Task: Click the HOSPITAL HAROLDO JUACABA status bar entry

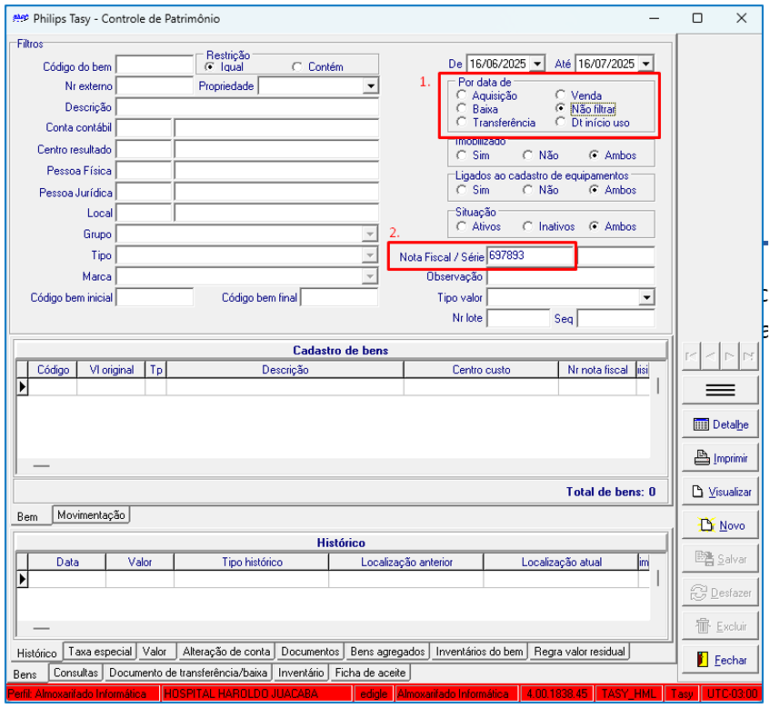Action: pyautogui.click(x=257, y=693)
